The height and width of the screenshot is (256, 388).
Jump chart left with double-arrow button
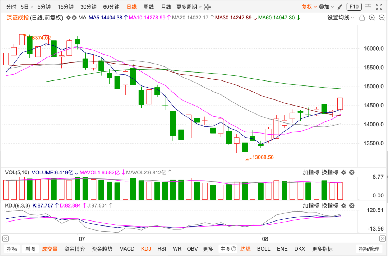pyautogui.click(x=5, y=239)
